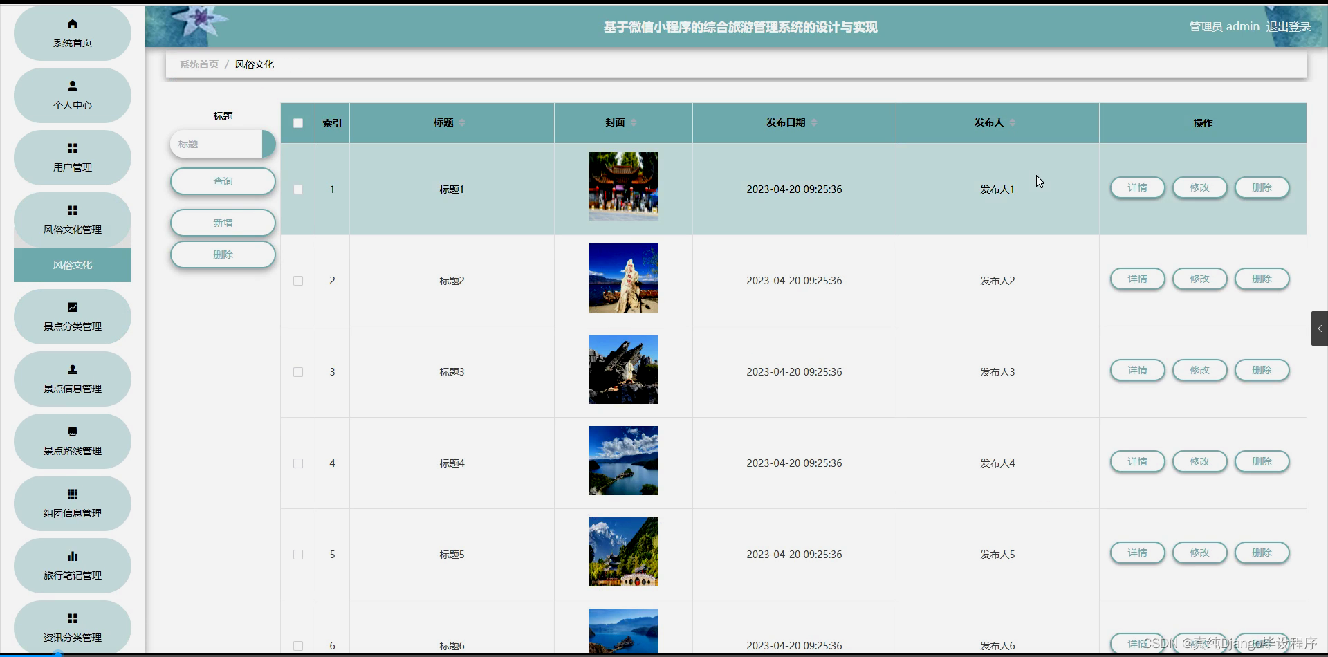Sort table by 发布日期 column arrows
The height and width of the screenshot is (657, 1328).
(815, 122)
